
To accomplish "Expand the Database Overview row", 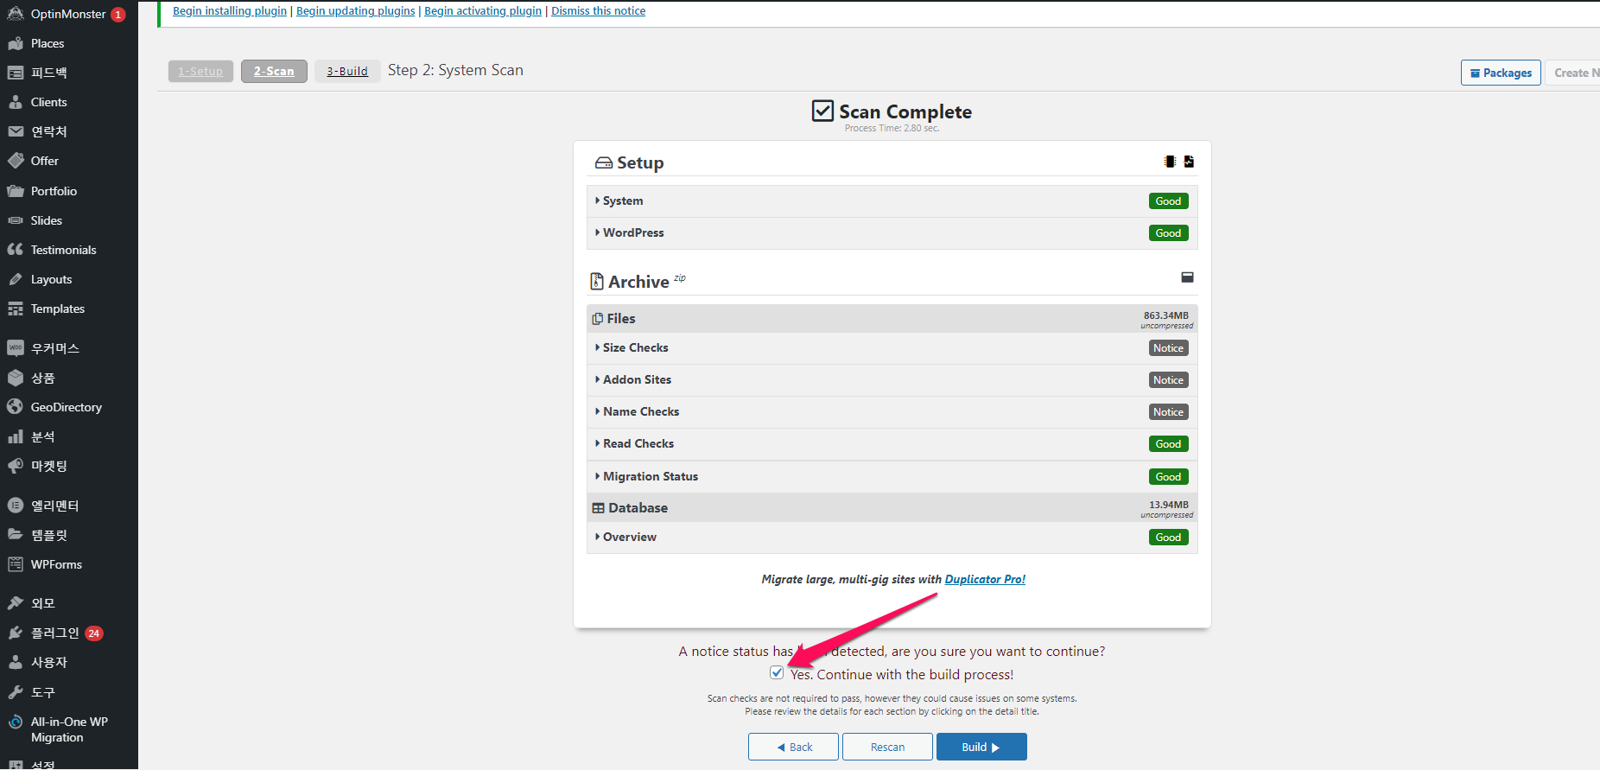I will tap(629, 537).
